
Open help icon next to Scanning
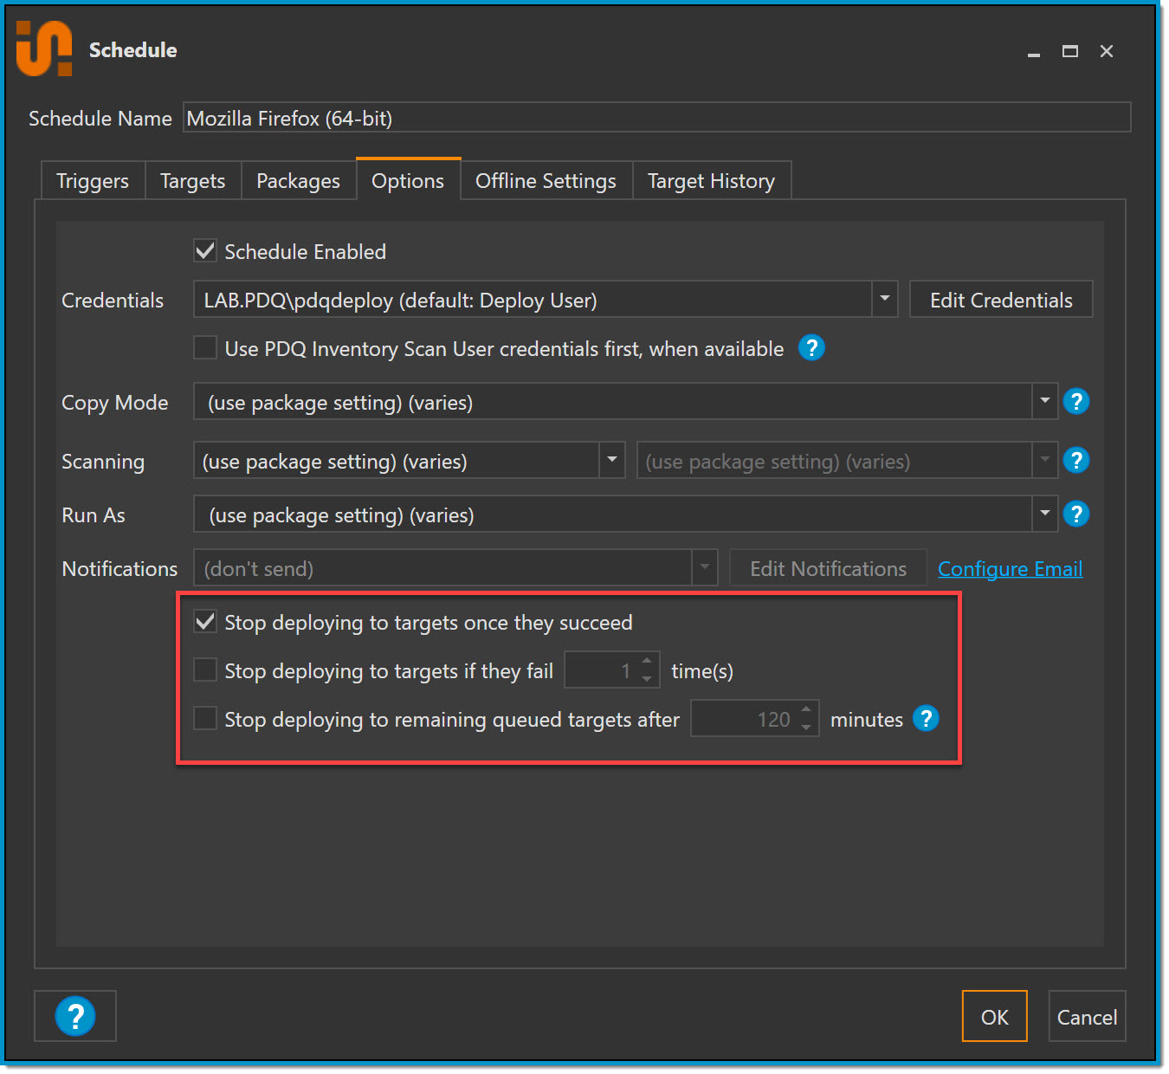pyautogui.click(x=1076, y=460)
